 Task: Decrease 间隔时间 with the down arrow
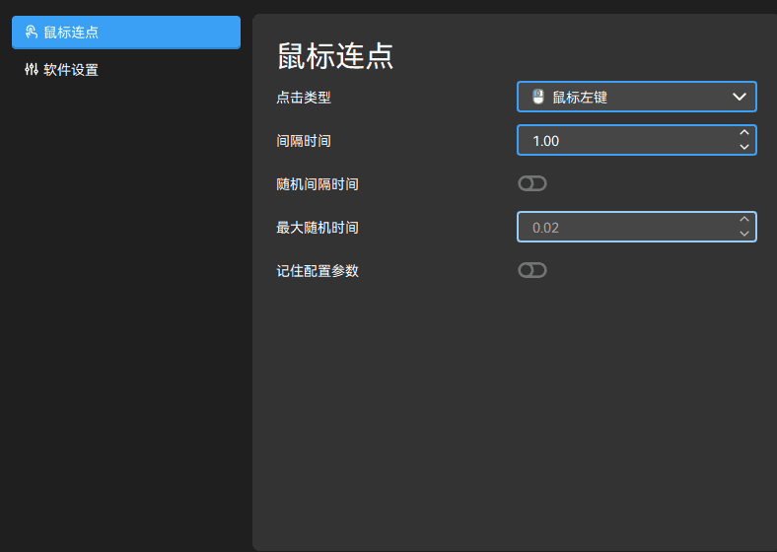(743, 147)
